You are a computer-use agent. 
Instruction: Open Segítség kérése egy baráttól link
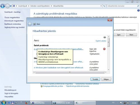coord(14,27)
